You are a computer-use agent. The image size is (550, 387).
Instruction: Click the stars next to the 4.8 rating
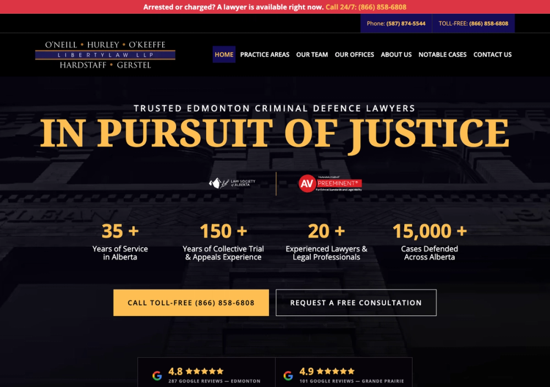point(205,371)
